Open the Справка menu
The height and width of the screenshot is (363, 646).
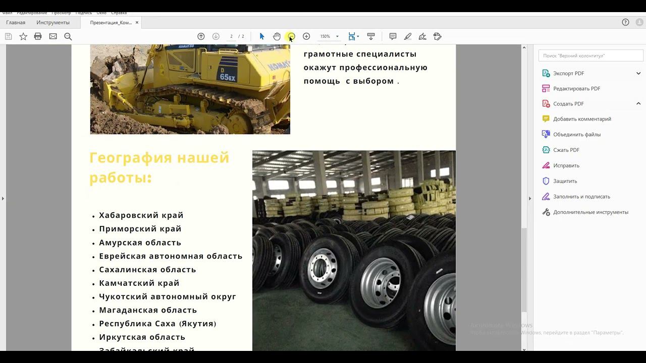pyautogui.click(x=119, y=13)
